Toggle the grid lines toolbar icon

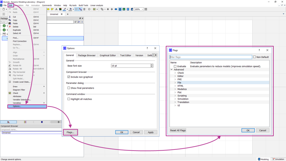(76, 9)
